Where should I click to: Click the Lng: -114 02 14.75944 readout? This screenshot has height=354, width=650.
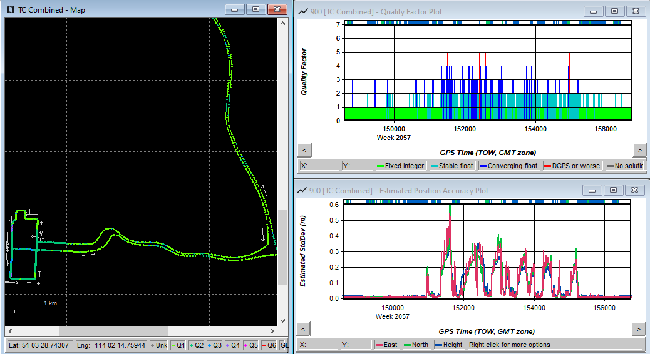click(x=111, y=345)
